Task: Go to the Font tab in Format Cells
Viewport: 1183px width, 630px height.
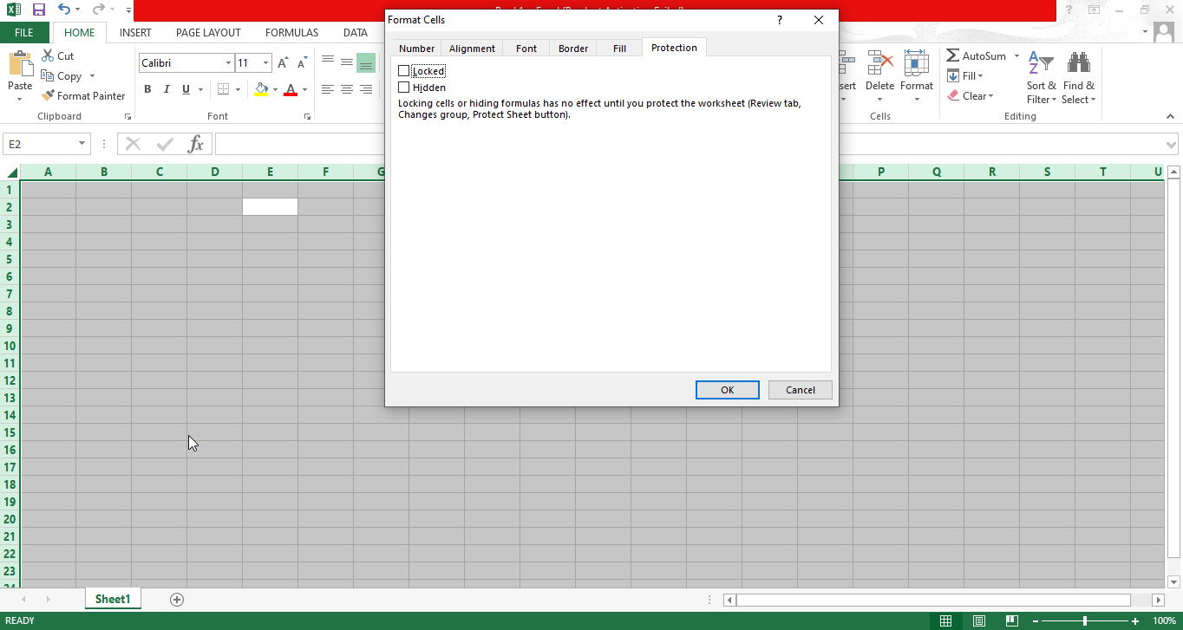Action: (x=526, y=49)
